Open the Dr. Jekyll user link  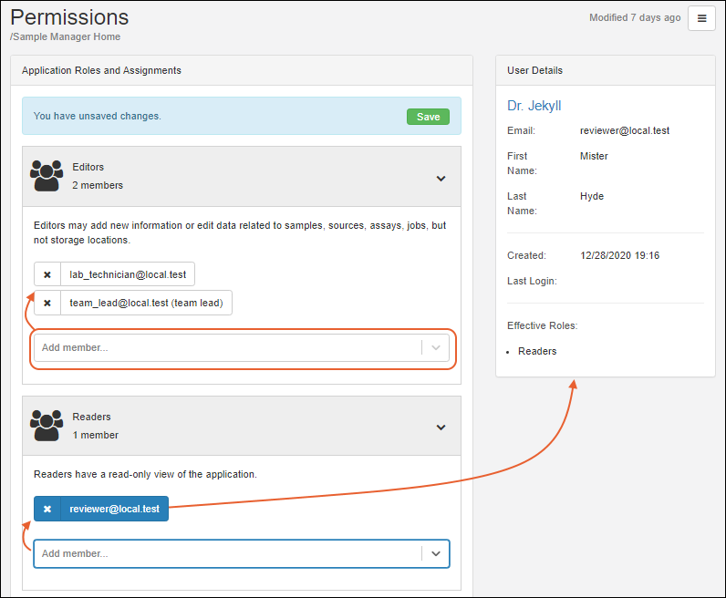click(534, 106)
